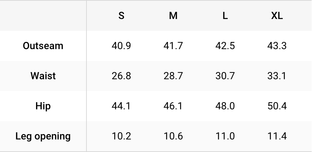Viewport: 312px width, 152px height.
Task: Select the Waist row label
Action: point(43,76)
